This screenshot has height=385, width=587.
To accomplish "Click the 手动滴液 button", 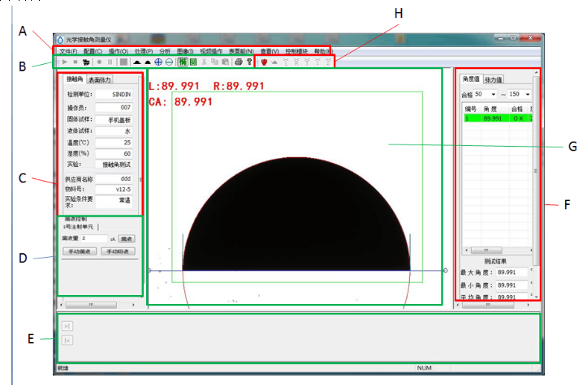I will 80,251.
